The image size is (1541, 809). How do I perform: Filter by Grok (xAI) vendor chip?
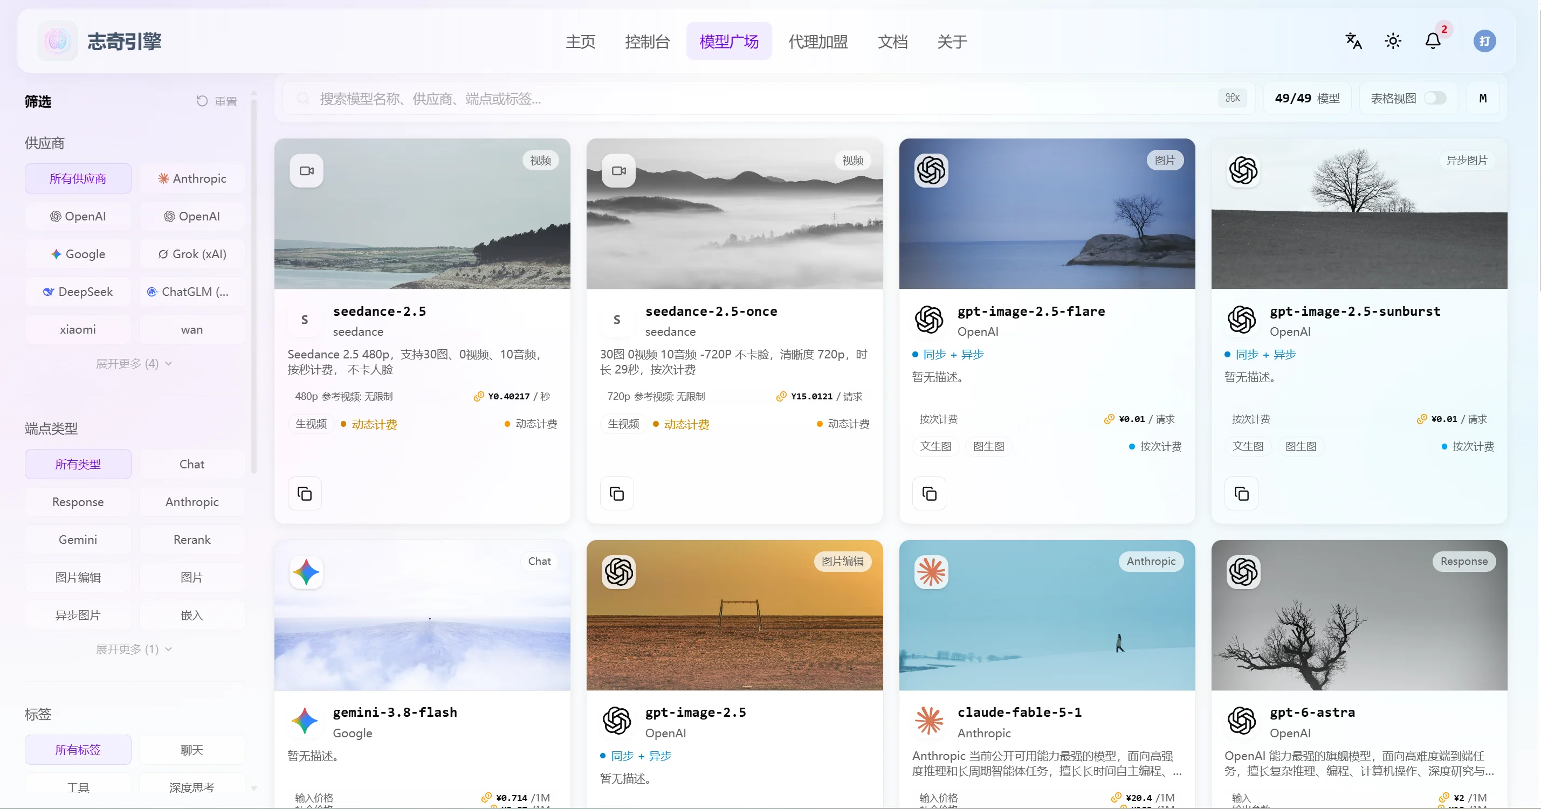click(x=192, y=253)
